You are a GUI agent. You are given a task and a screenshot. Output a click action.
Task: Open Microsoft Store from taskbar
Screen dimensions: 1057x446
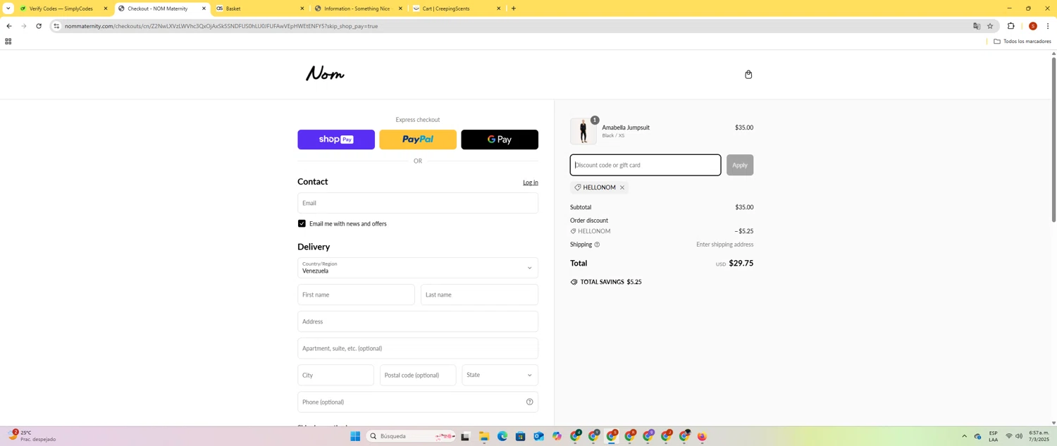[x=520, y=436]
